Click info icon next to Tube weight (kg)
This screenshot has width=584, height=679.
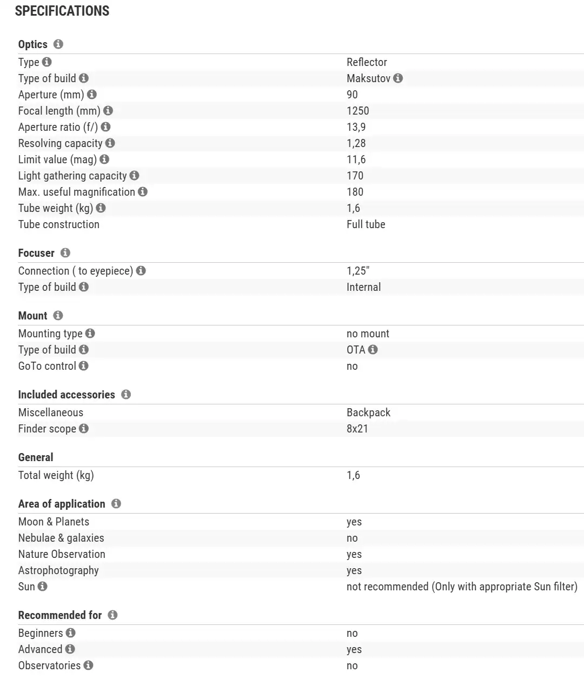[x=101, y=208]
